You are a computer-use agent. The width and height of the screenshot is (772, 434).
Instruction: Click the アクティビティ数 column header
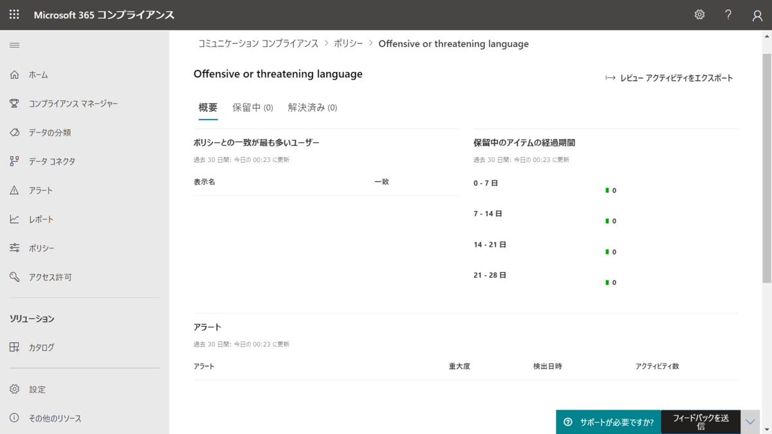point(657,366)
